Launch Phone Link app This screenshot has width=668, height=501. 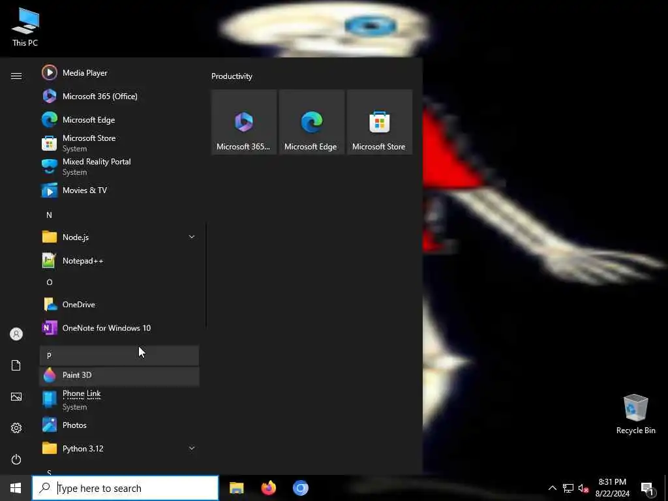click(x=119, y=400)
